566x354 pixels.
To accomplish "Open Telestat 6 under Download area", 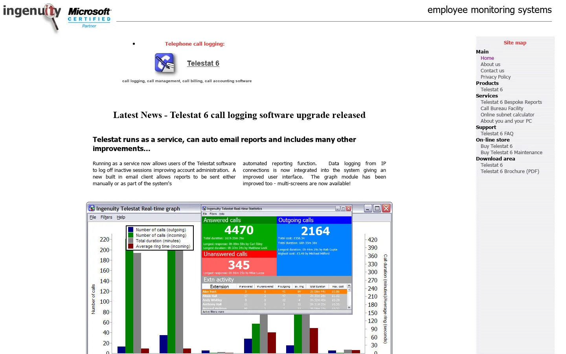I will pyautogui.click(x=491, y=165).
